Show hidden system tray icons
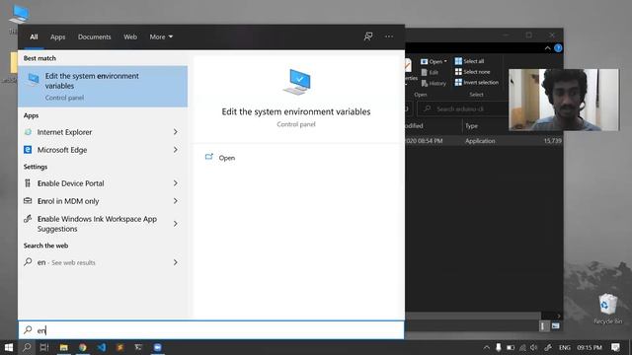 (x=487, y=347)
